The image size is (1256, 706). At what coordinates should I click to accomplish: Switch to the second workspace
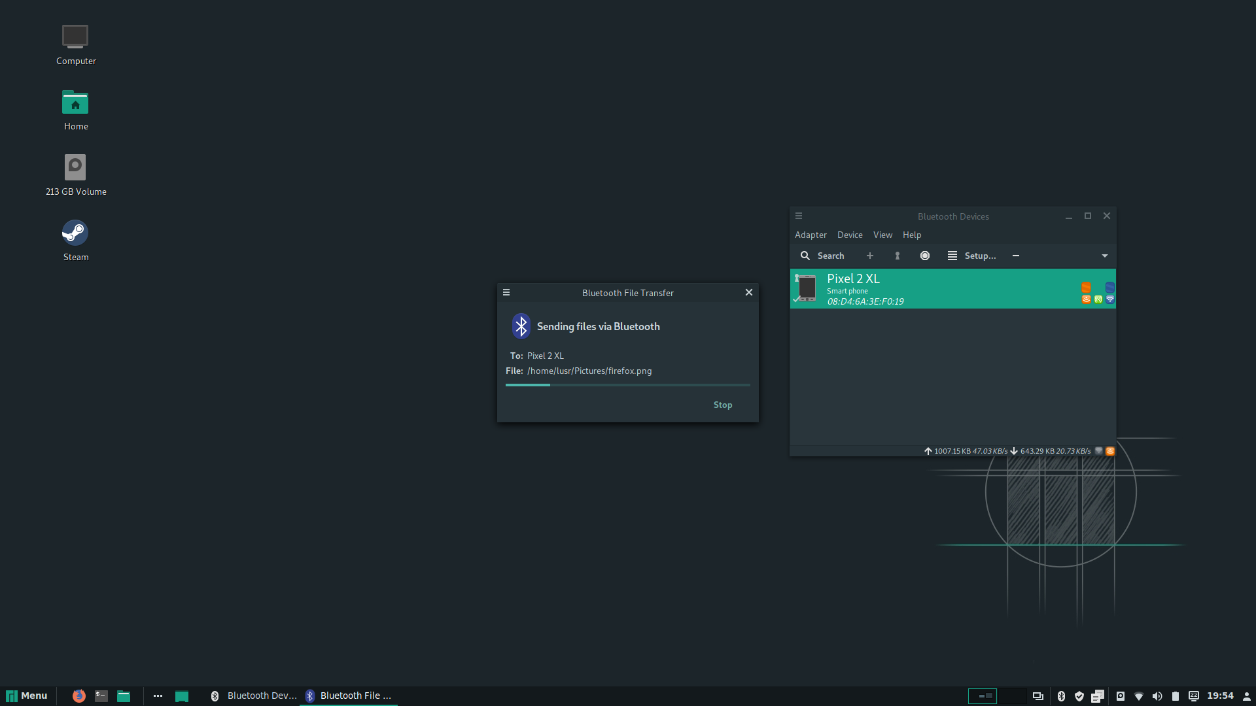pyautogui.click(x=1013, y=696)
